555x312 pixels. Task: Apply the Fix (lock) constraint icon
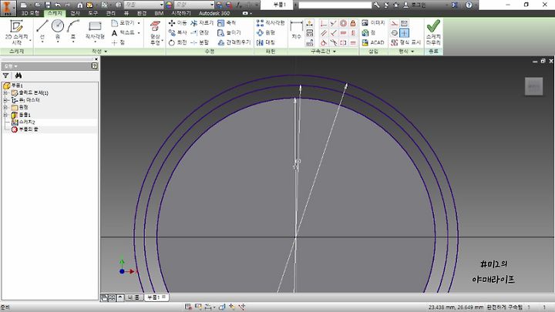(353, 23)
